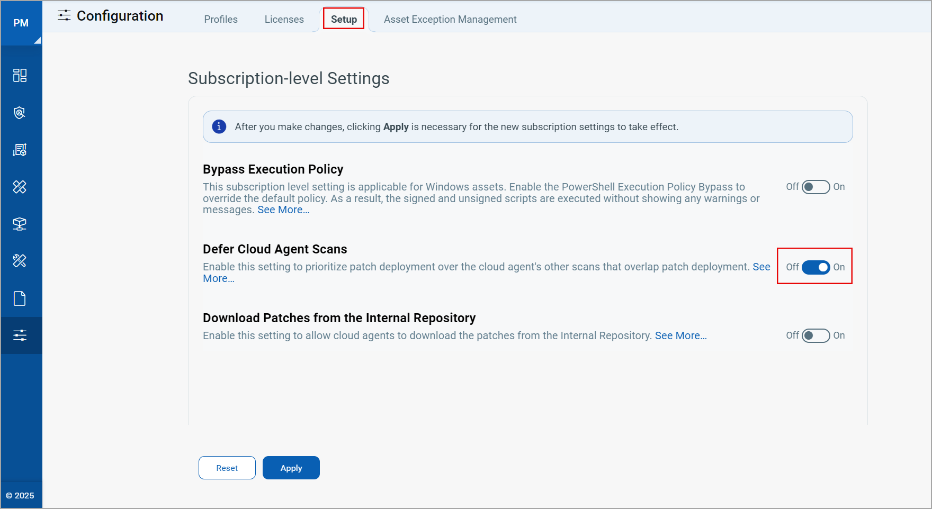Click Reset to discard changes
This screenshot has height=509, width=932.
click(x=227, y=468)
